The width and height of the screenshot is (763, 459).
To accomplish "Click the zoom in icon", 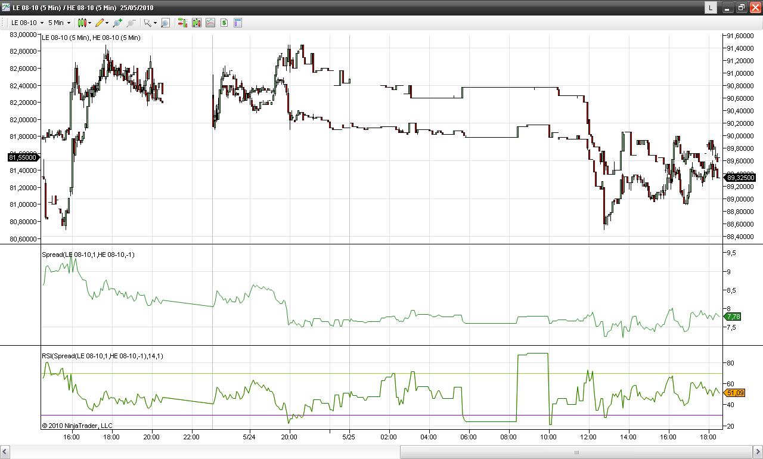I will pos(117,23).
